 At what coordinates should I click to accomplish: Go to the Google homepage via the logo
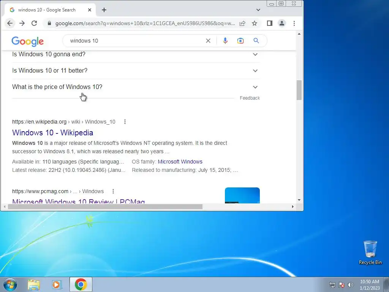point(27,41)
